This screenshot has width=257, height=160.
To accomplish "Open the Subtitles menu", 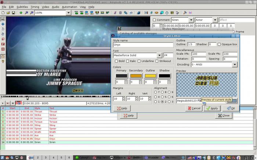I will (x=22, y=7).
